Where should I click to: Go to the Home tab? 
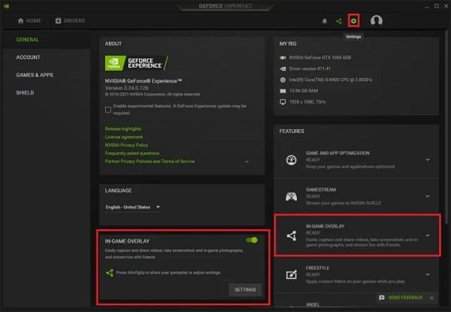click(29, 21)
